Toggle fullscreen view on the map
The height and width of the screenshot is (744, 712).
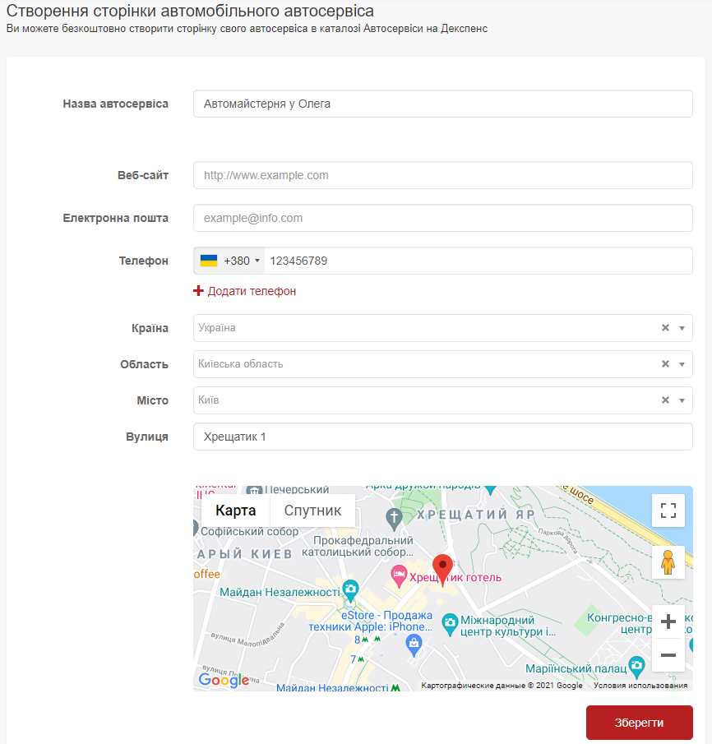pyautogui.click(x=668, y=510)
